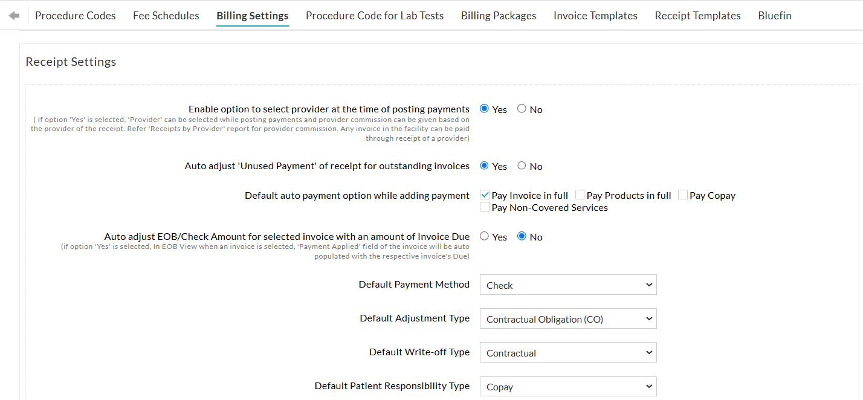
Task: Switch to the Fee Schedules tab
Action: click(166, 15)
